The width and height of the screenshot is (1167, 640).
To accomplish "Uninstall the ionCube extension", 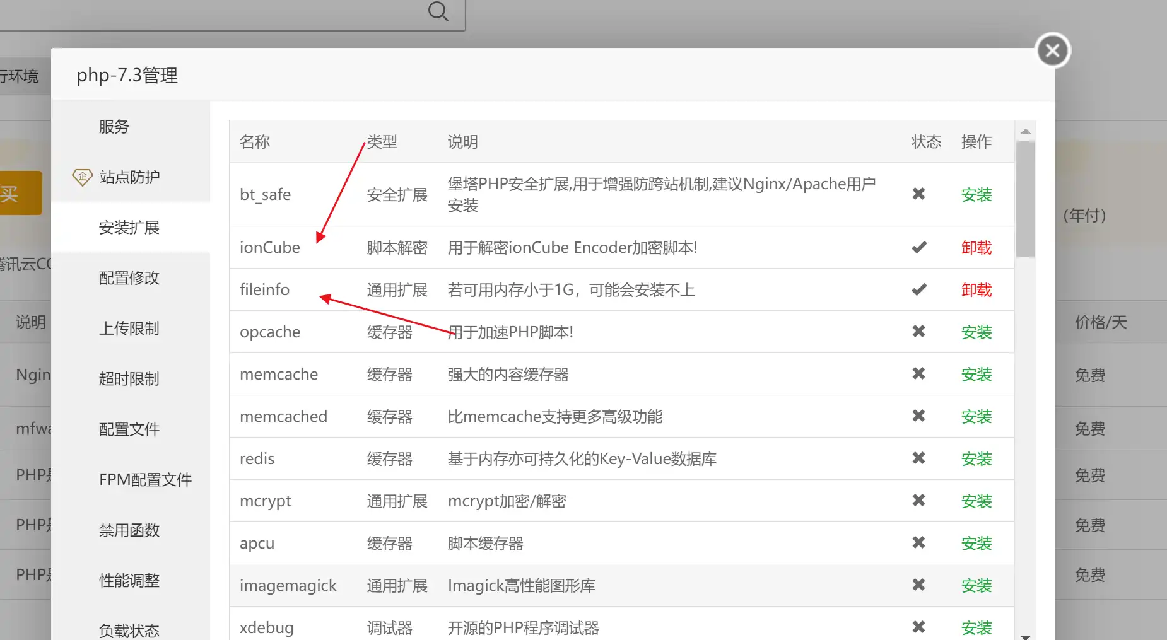I will [976, 248].
